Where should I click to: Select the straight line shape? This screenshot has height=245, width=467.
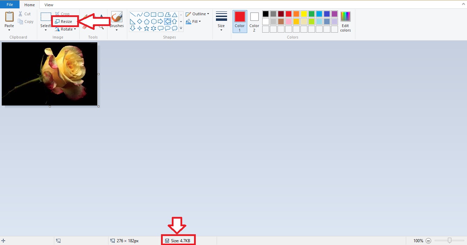(x=133, y=15)
